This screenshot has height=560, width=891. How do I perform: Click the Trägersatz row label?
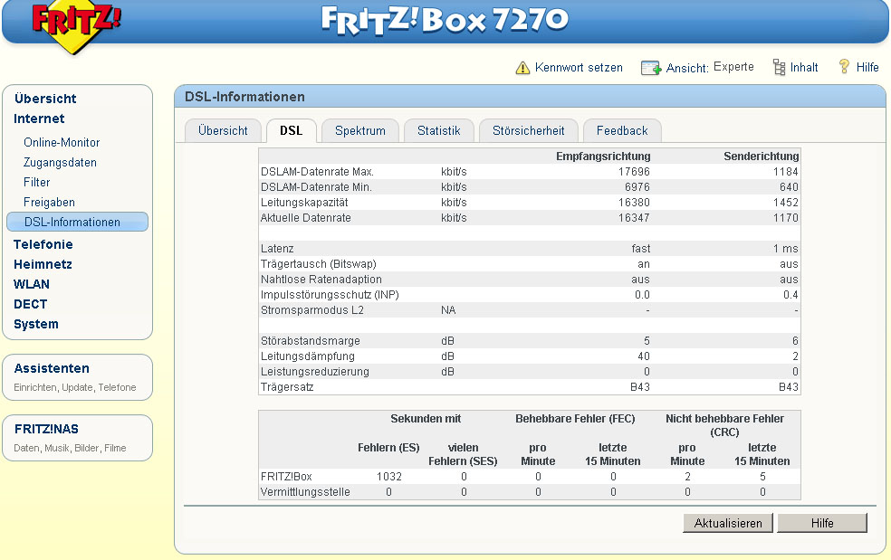click(x=287, y=387)
